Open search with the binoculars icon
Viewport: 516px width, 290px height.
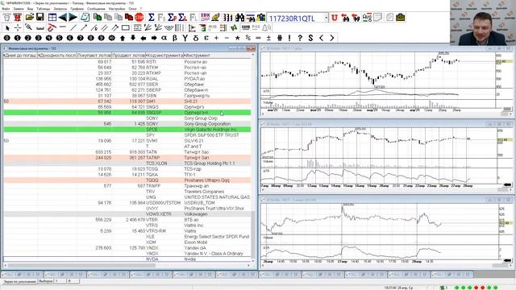(x=239, y=17)
